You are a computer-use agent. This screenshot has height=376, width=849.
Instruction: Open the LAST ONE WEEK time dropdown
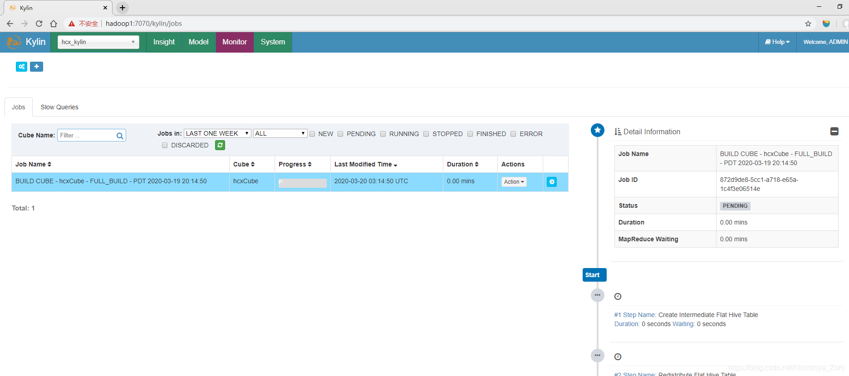pos(217,133)
